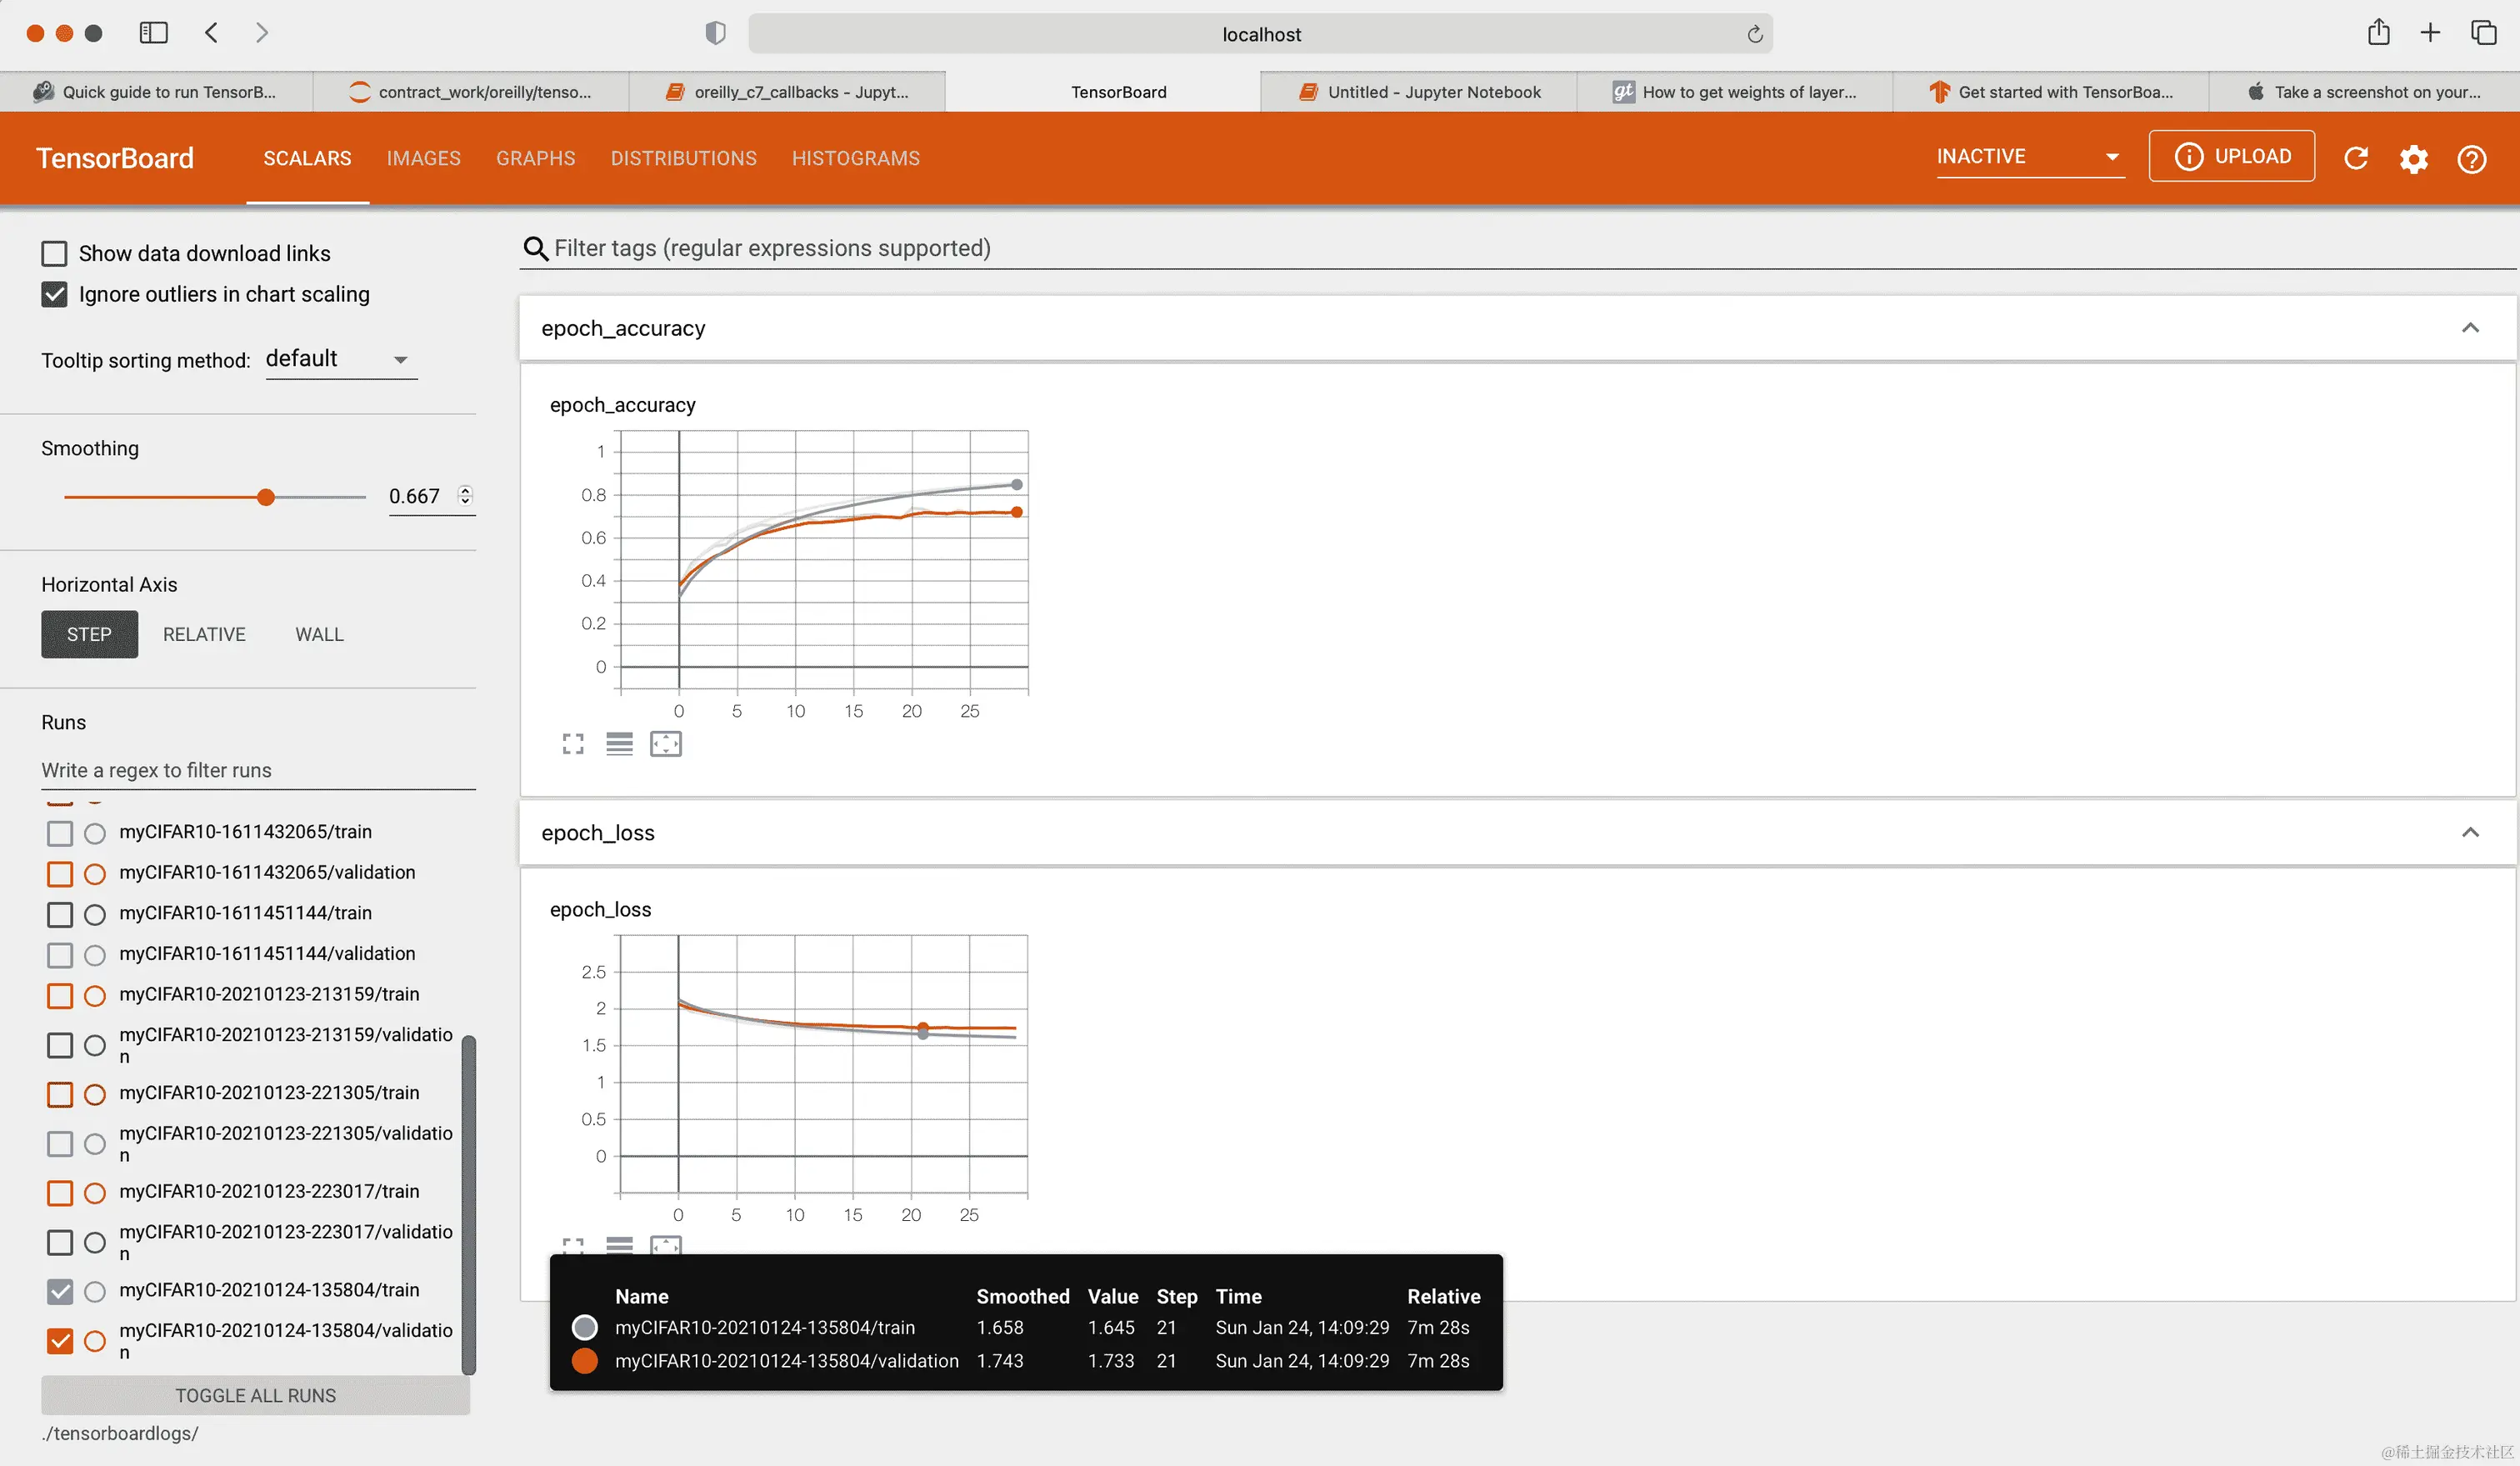Open Tooltip sorting method dropdown

(x=340, y=359)
